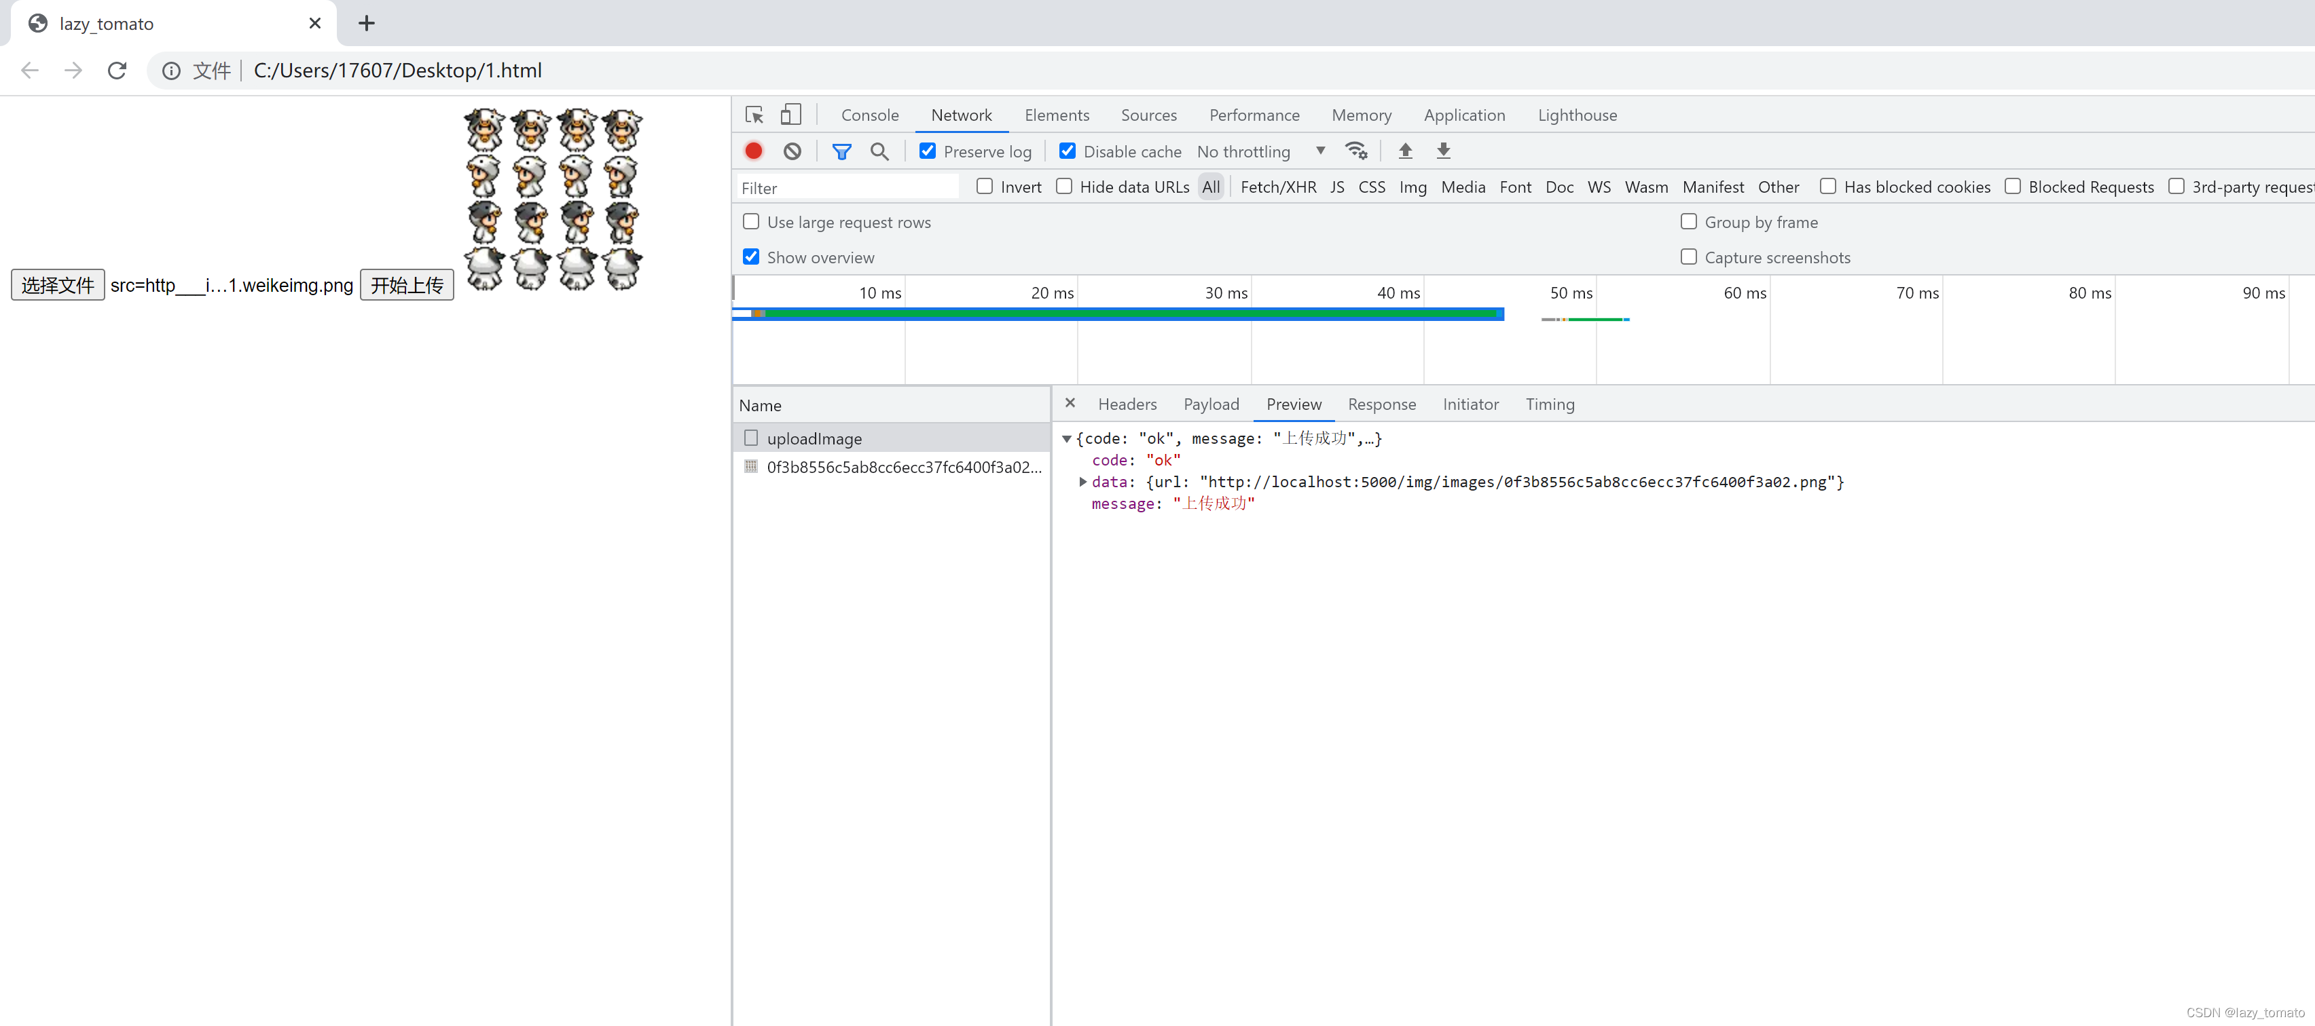Click inside the Filter input field
Screen dimensions: 2315x1026
[847, 187]
